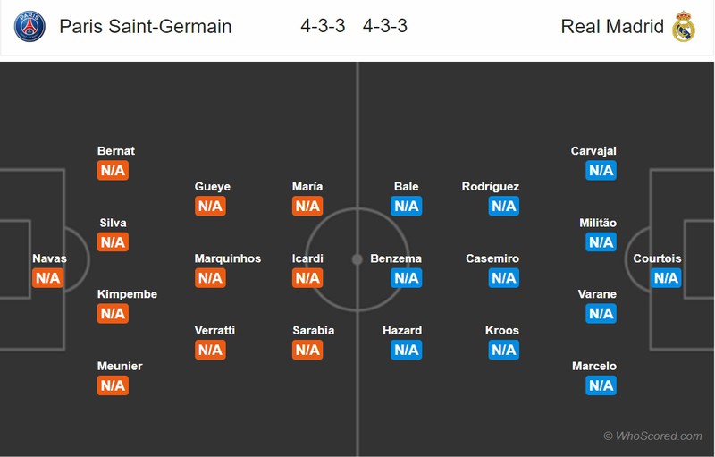Viewport: 715px width, 457px height.
Task: Select the player name Carvajal
Action: [593, 151]
